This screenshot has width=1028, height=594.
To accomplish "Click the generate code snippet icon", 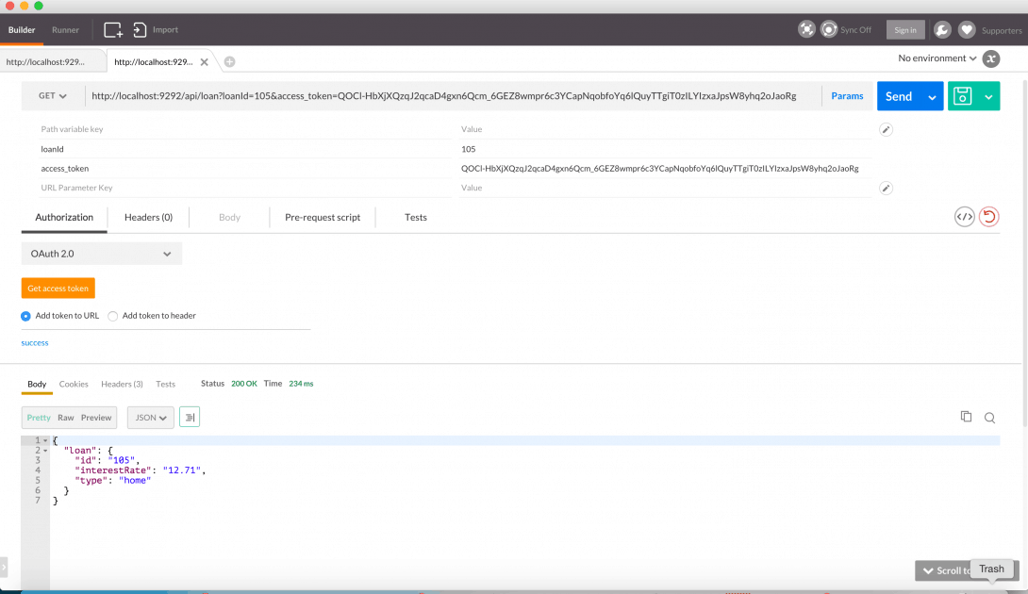I will [964, 217].
